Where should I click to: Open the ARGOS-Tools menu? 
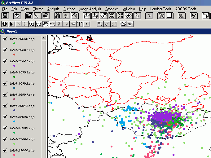[186, 9]
